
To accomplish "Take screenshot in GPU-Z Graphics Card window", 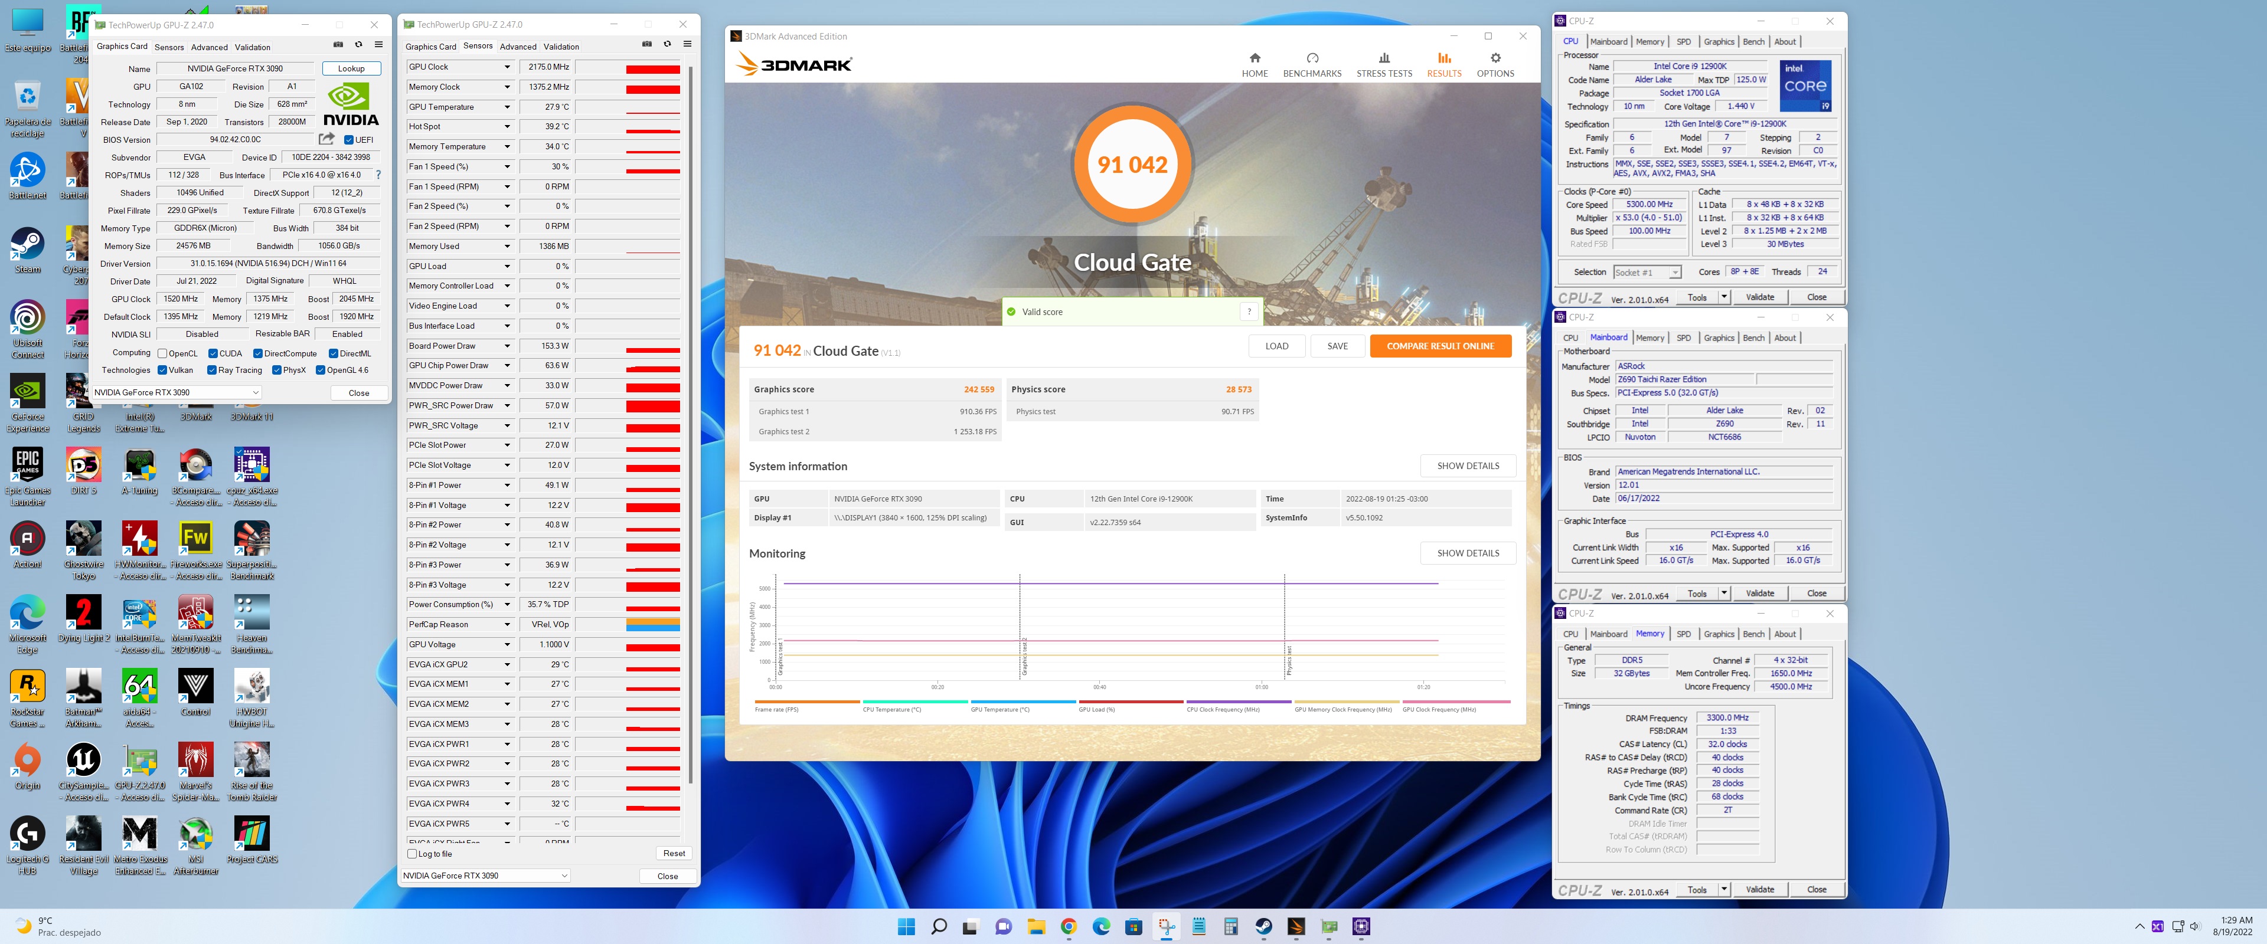I will (338, 45).
